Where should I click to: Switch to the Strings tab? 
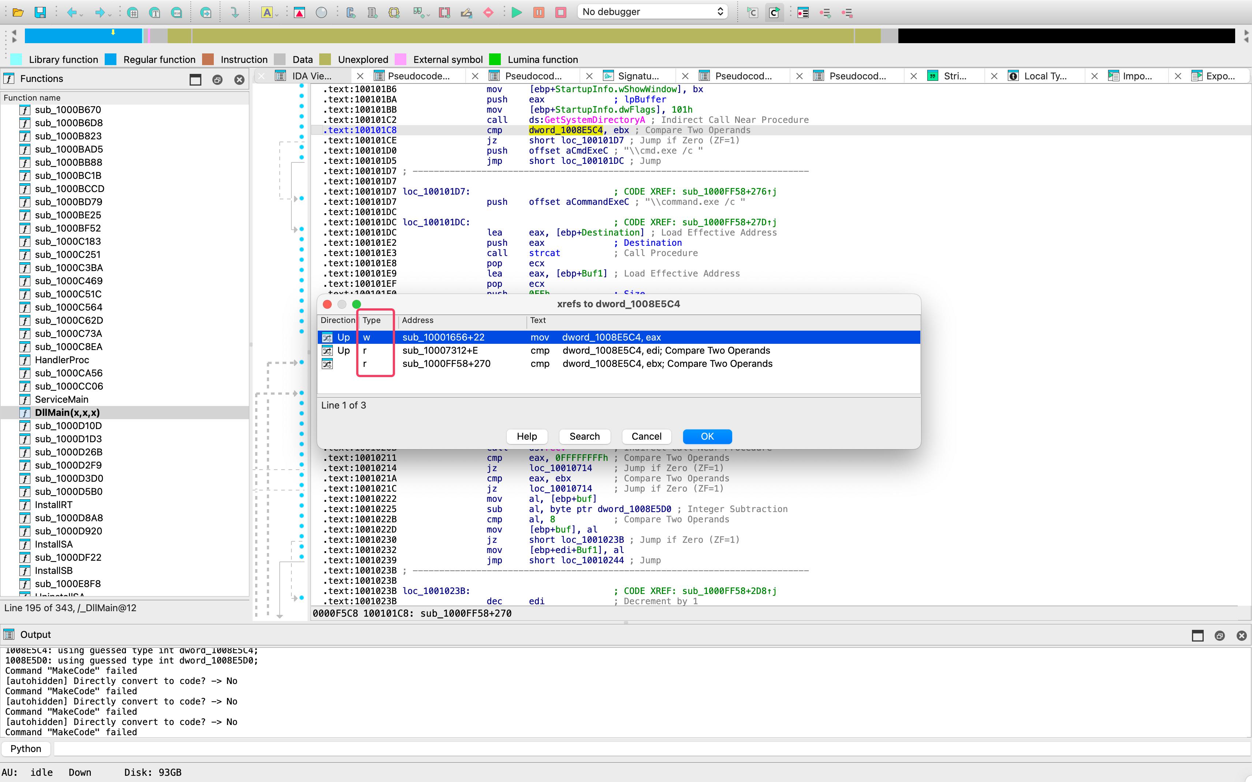[955, 76]
